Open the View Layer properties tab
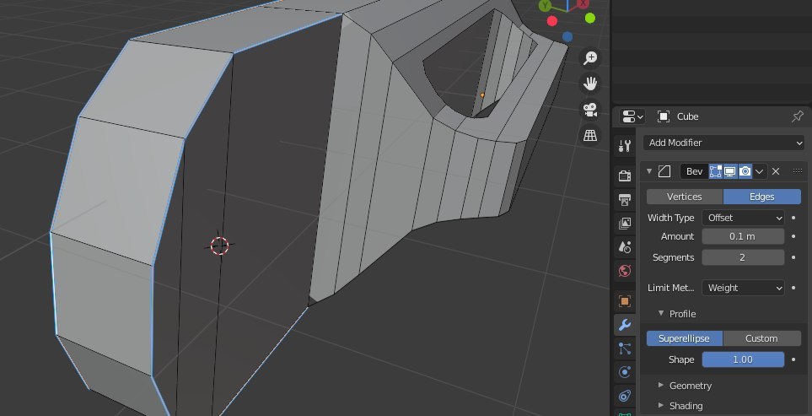 [x=625, y=224]
